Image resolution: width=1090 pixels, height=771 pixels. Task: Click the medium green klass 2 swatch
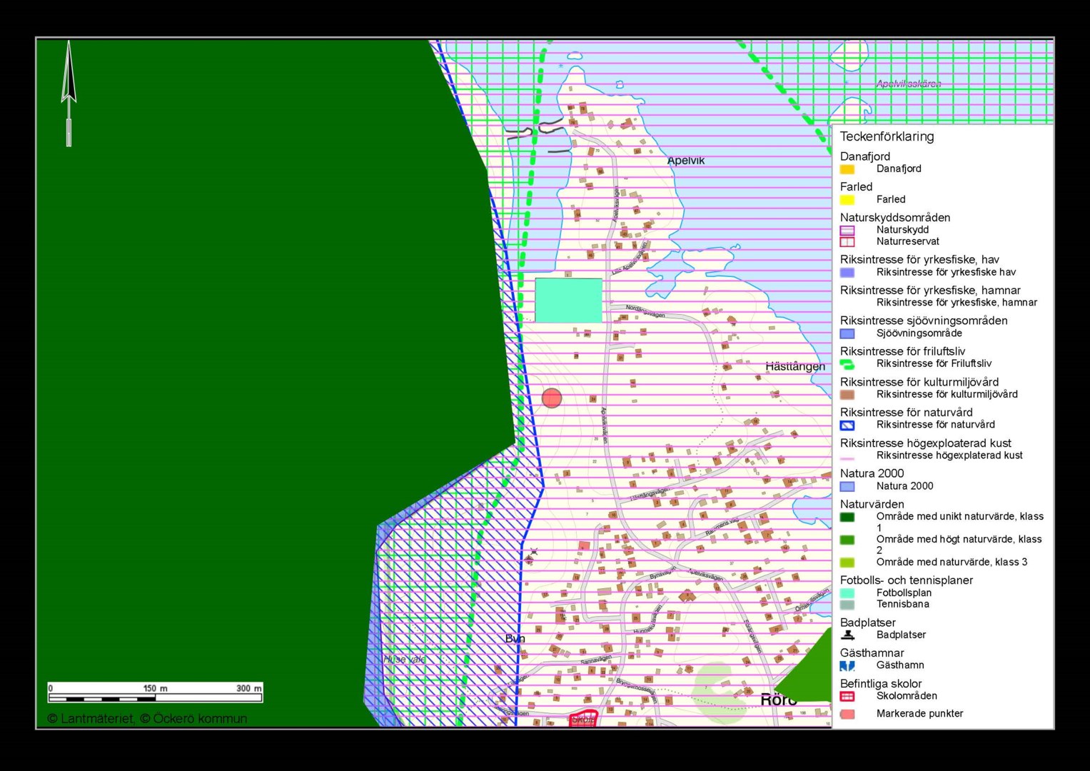tap(847, 540)
